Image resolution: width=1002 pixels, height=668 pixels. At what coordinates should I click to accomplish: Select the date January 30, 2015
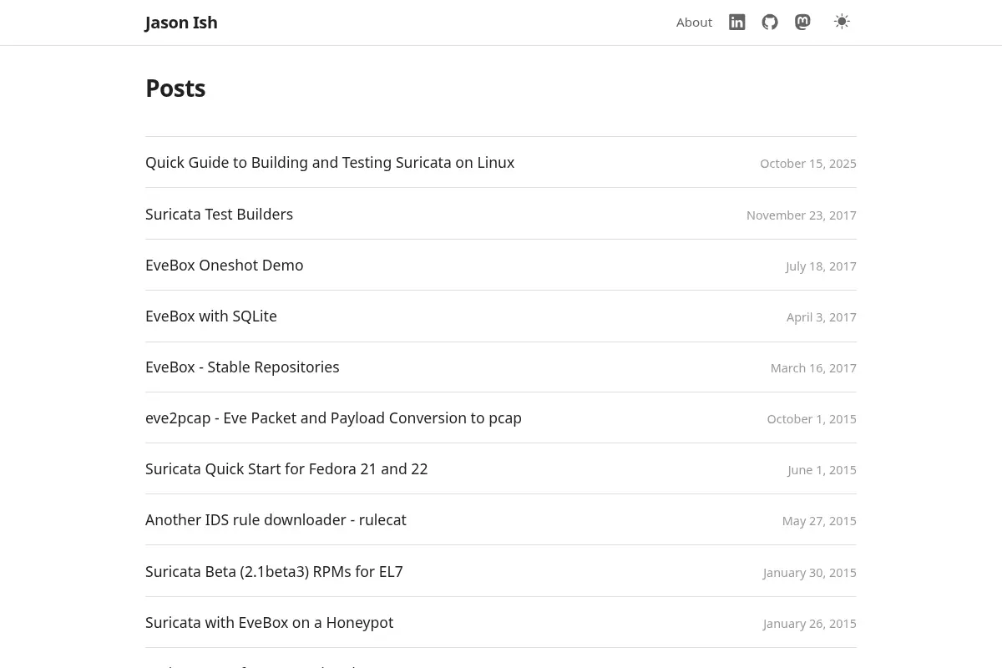pyautogui.click(x=809, y=573)
